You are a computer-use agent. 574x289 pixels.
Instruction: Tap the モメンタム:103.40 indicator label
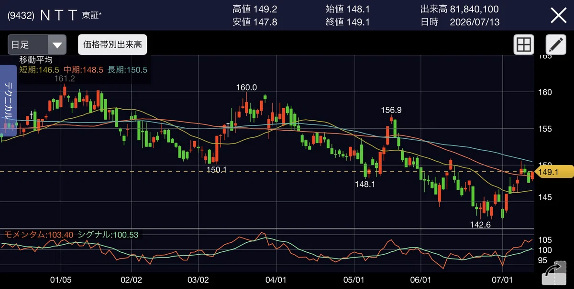(39, 235)
